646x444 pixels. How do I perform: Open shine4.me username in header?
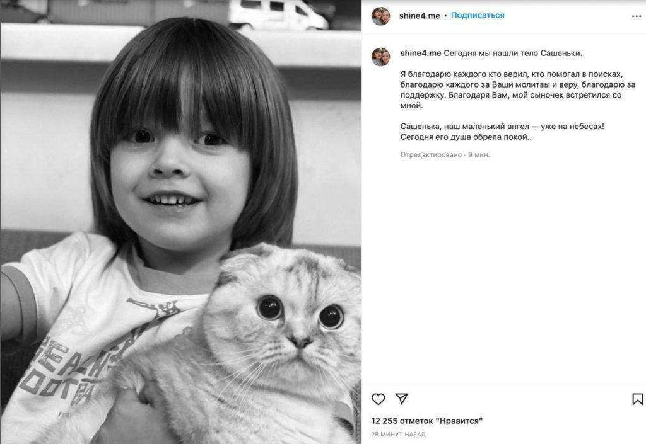(x=420, y=16)
